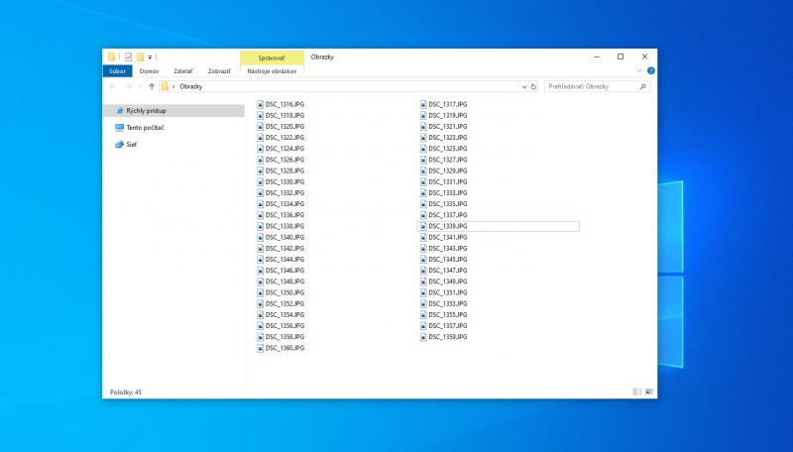Open the quick access toolbar customize dropdown
The image size is (793, 452).
click(x=151, y=56)
